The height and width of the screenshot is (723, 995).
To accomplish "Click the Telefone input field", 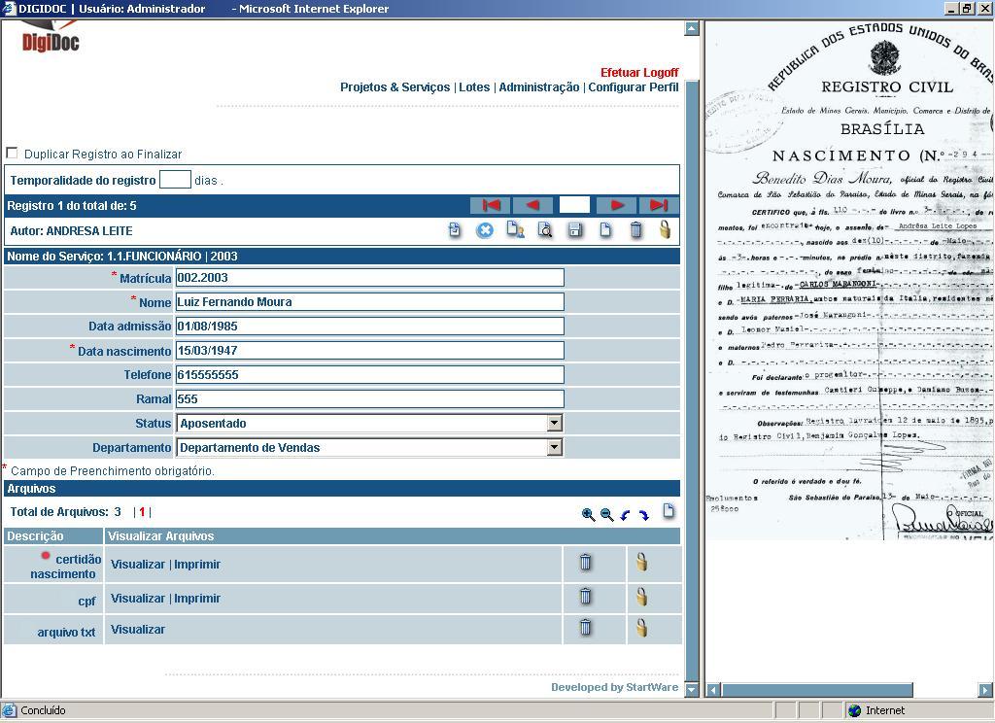I will 370,374.
